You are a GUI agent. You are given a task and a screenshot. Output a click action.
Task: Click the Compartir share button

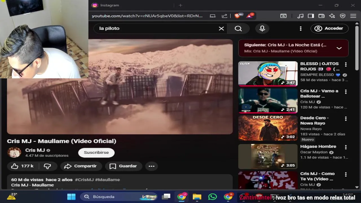pyautogui.click(x=81, y=166)
